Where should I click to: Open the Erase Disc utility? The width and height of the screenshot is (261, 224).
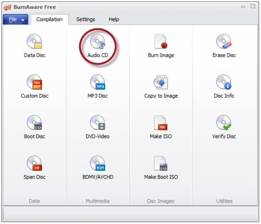224,46
